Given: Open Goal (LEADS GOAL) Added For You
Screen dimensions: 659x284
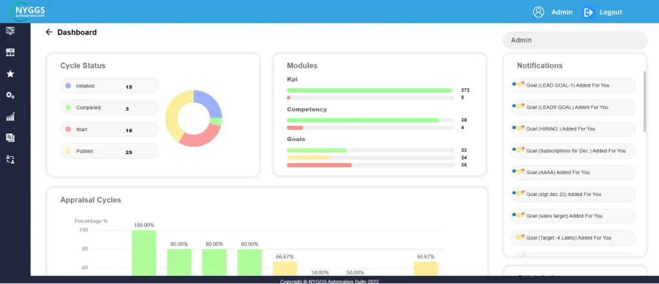Looking at the screenshot, I should 573,107.
